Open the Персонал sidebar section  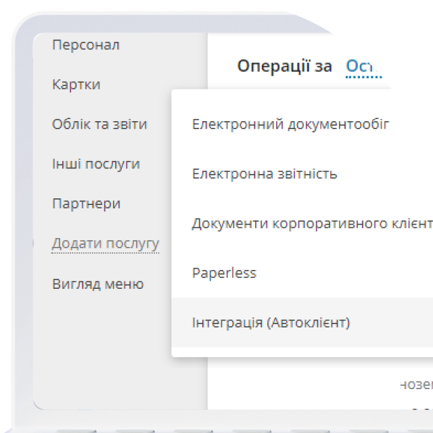tap(86, 45)
